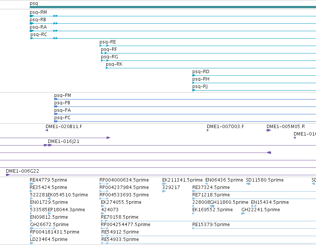The height and width of the screenshot is (245, 316).
Task: Click arrow glyph under DME1-005M05.R
Action: point(268,130)
